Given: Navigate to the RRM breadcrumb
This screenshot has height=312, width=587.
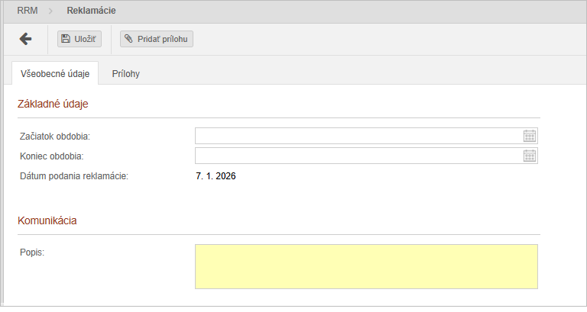Looking at the screenshot, I should [x=28, y=11].
